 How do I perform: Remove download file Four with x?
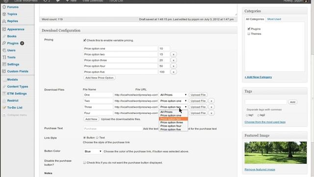211,113
